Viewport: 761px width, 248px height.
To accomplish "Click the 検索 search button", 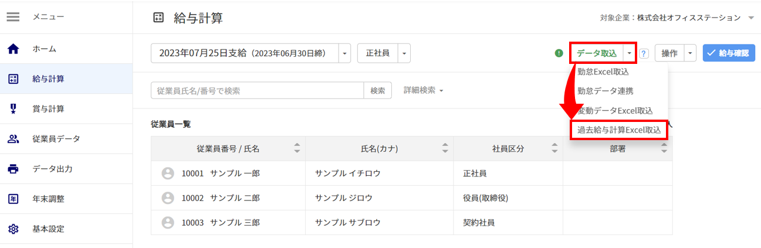I will click(378, 90).
